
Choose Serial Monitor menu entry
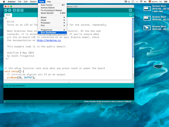coord(52,13)
